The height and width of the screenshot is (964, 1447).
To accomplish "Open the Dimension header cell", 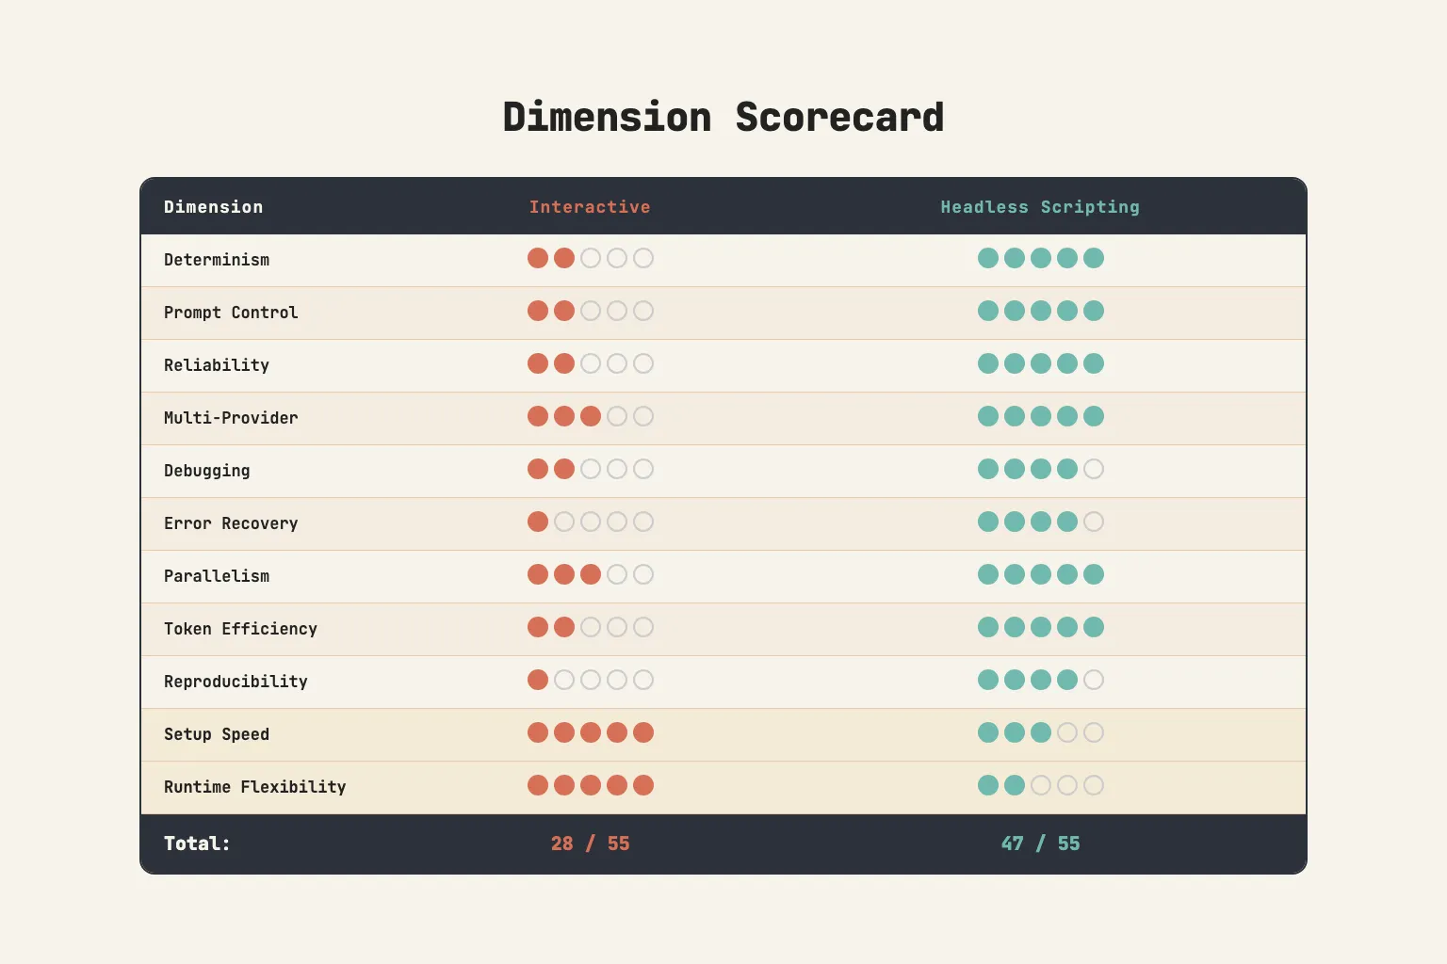I will [x=214, y=206].
